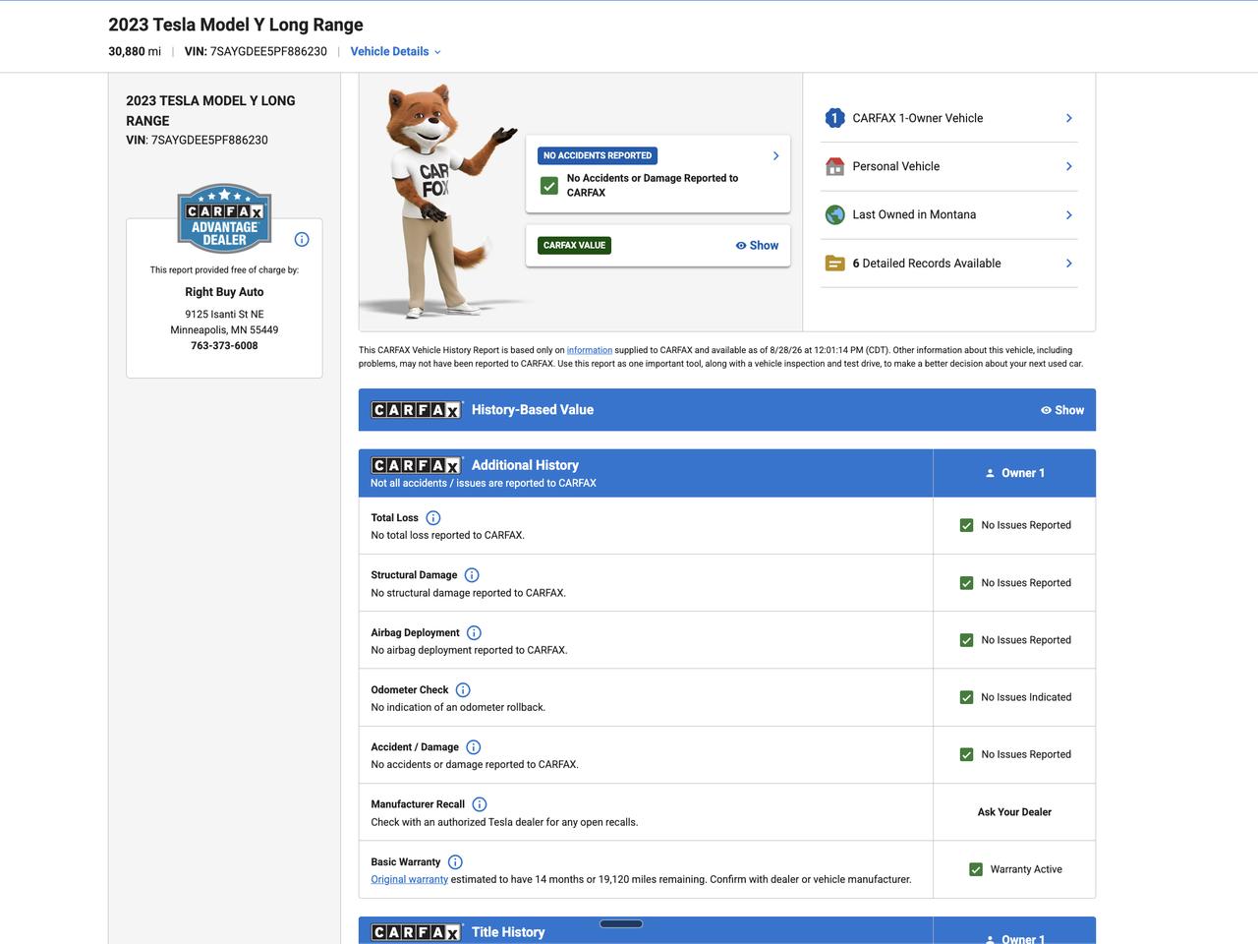The width and height of the screenshot is (1258, 944).
Task: Click the 2023 Tesla Model Y Long Range title
Action: pos(236,25)
